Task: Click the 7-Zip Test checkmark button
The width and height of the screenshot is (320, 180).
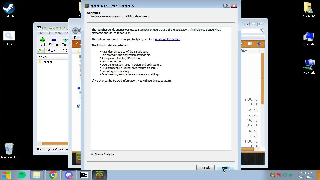Action: point(65,42)
